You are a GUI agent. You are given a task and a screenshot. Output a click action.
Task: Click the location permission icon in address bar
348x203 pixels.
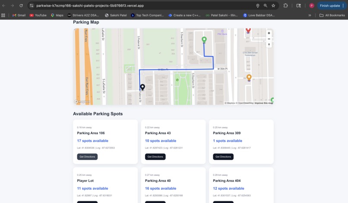[x=258, y=6]
